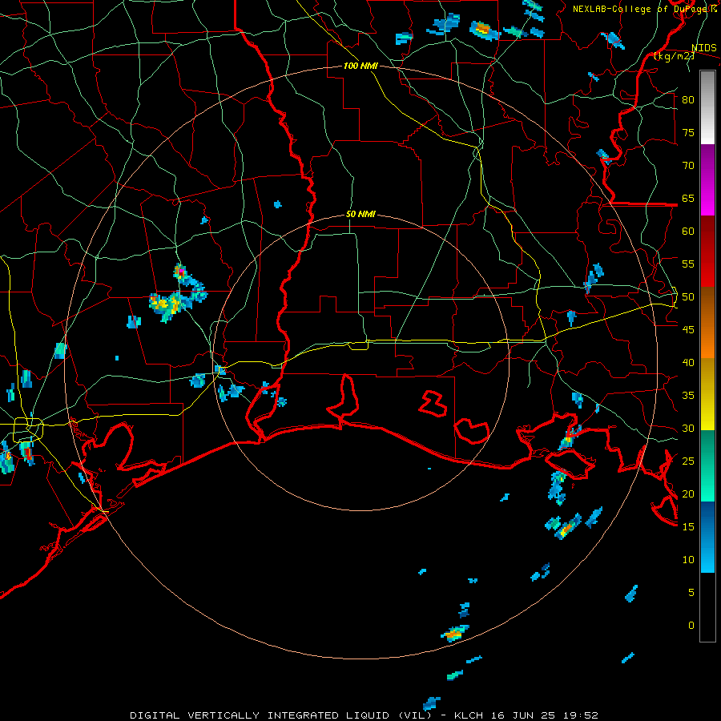
Task: Choose the 15 scale value
Action: coord(688,527)
